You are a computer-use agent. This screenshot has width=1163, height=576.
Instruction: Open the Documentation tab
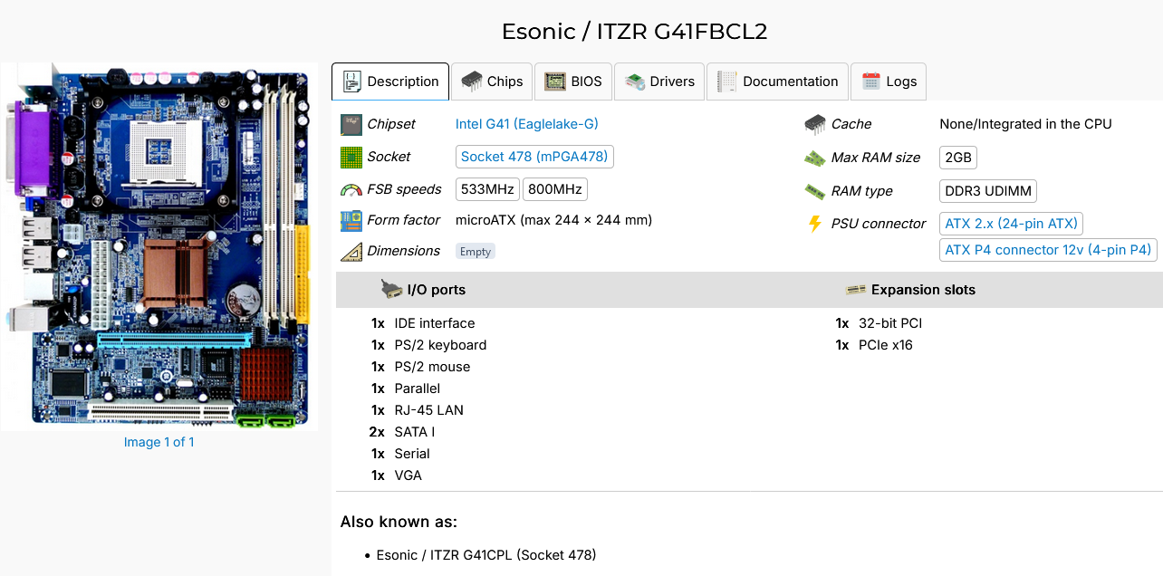tap(777, 82)
